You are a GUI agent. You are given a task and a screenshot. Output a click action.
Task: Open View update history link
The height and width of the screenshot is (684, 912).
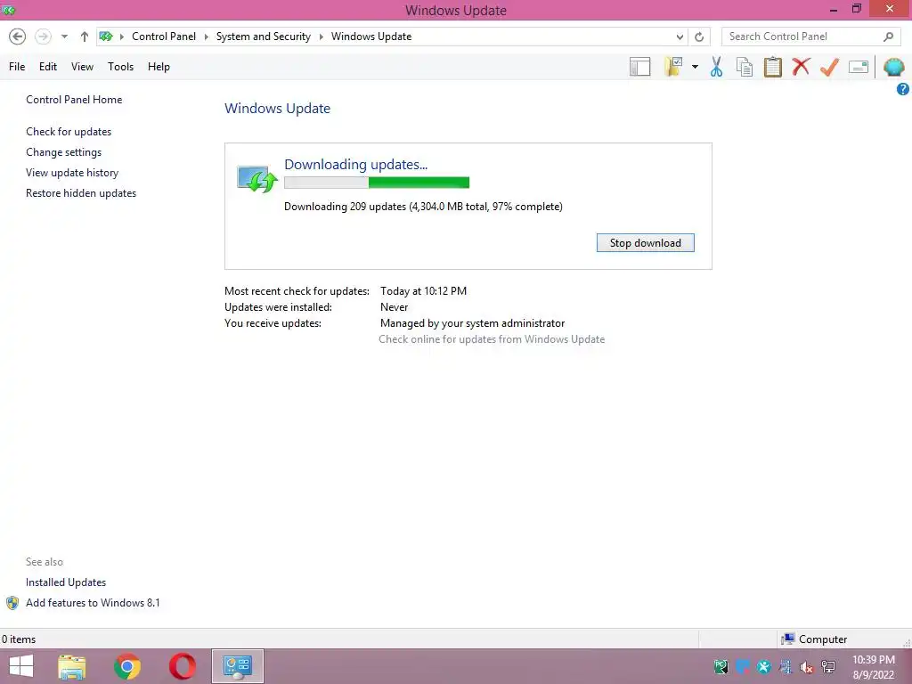tap(72, 173)
